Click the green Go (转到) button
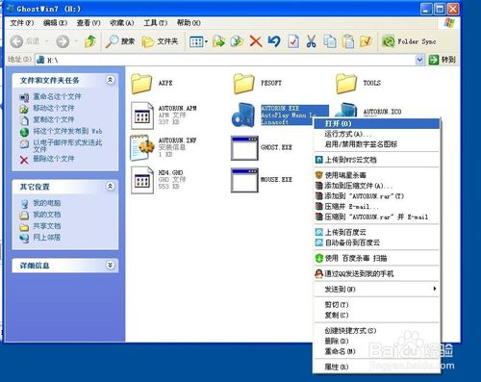The image size is (481, 382). click(443, 60)
